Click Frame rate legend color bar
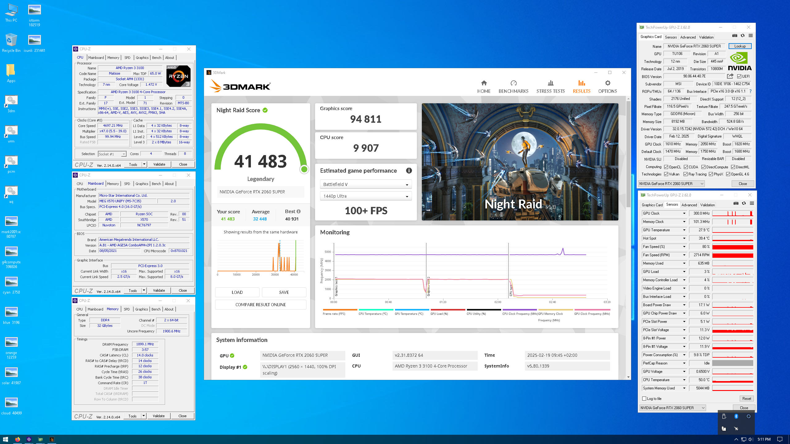 (340, 310)
